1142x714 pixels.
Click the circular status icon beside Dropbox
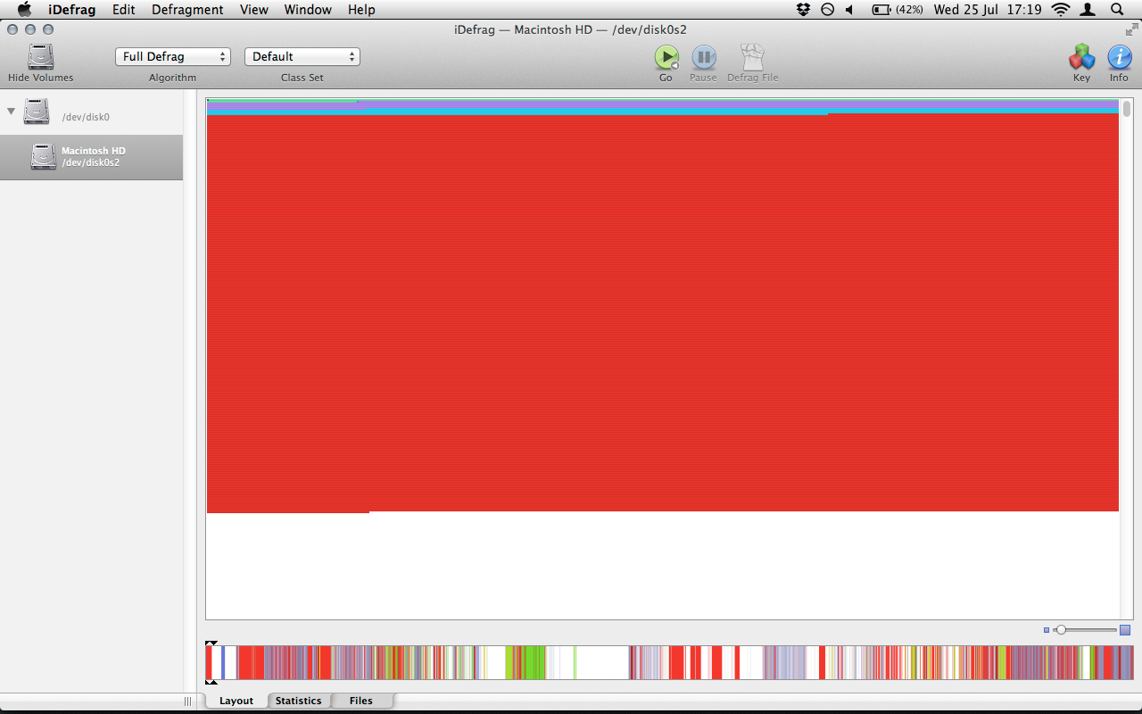coord(827,10)
